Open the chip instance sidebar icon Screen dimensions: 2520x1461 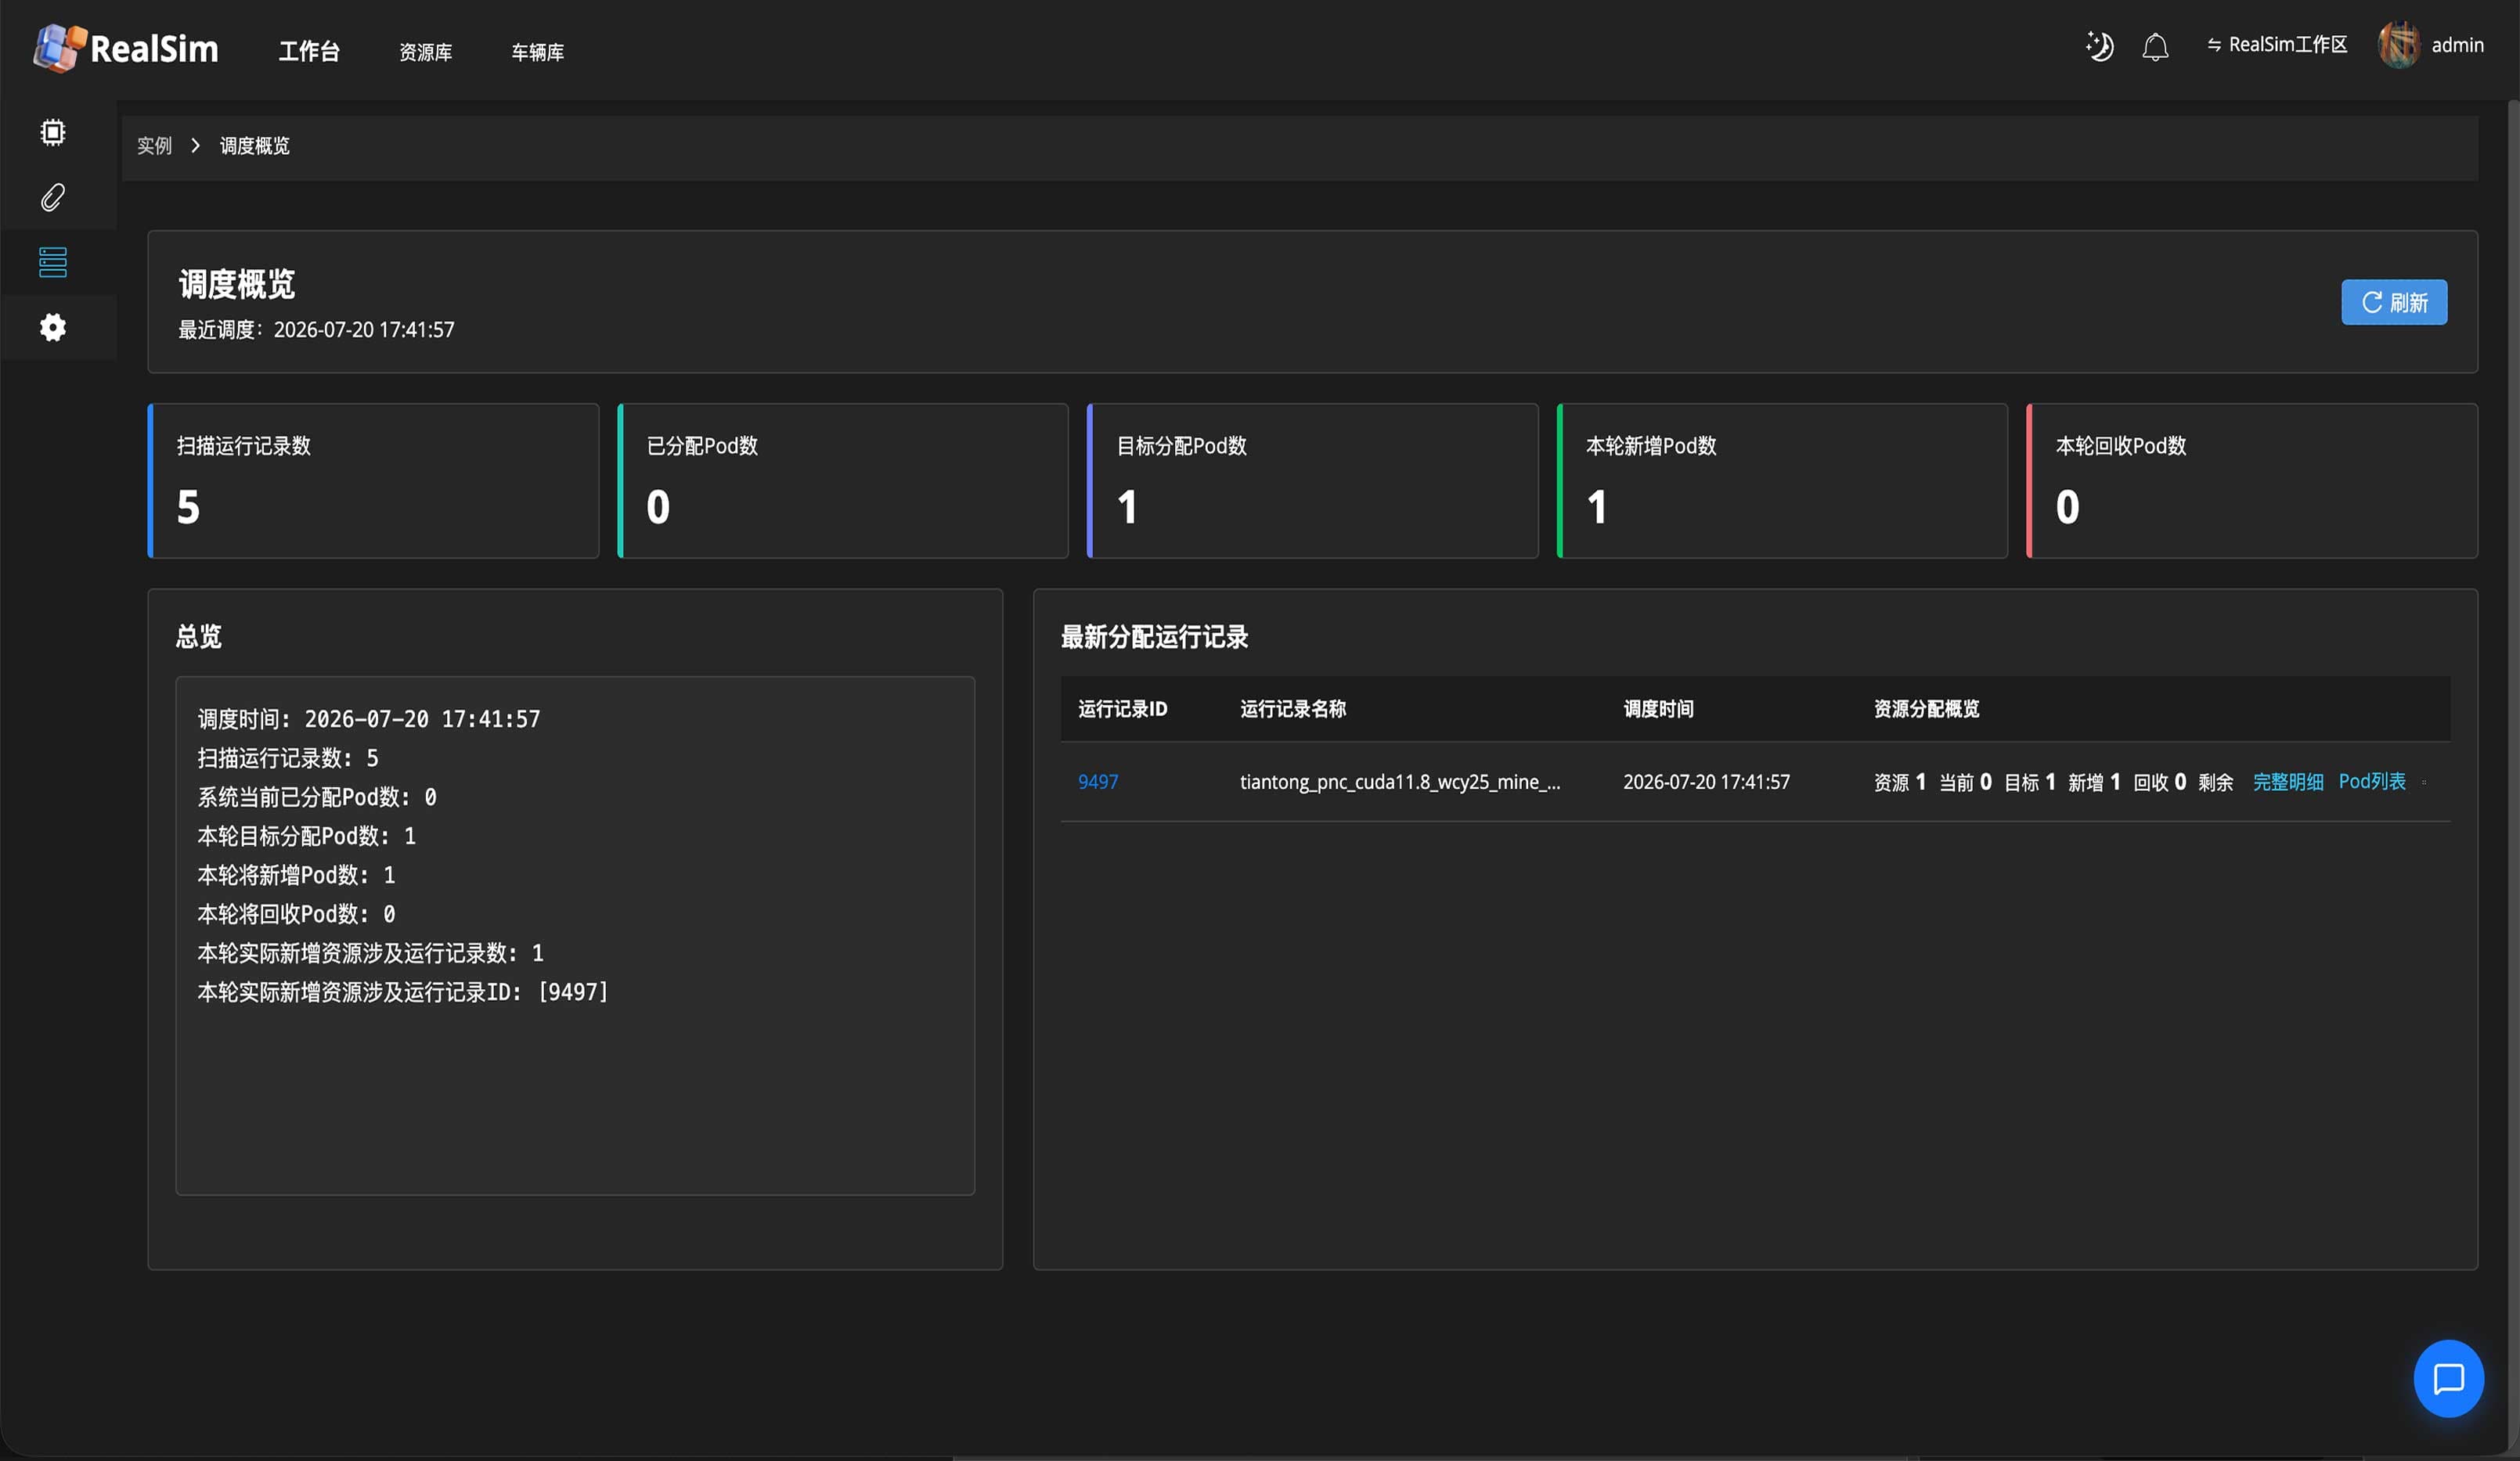(x=53, y=132)
